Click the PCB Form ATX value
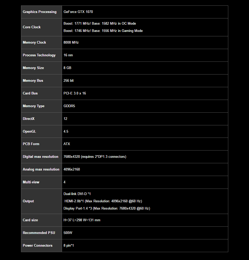 click(67, 144)
